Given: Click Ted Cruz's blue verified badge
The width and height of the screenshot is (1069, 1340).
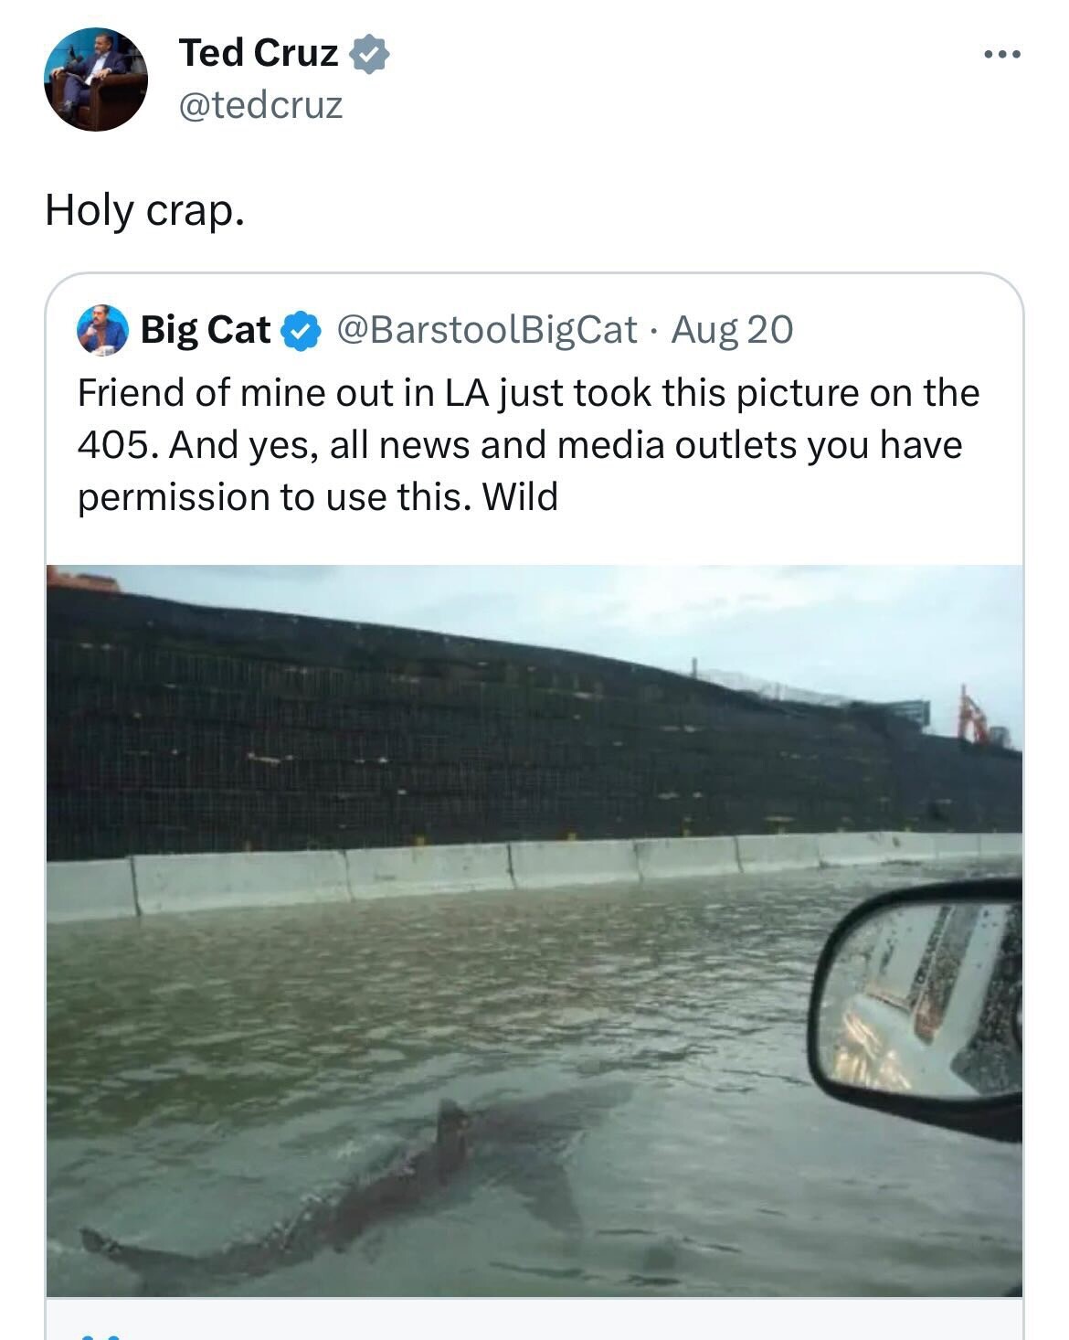Looking at the screenshot, I should click(x=370, y=54).
